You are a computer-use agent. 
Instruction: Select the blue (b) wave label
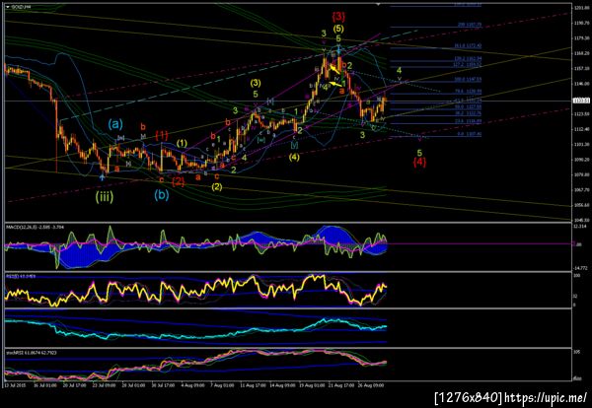(162, 195)
